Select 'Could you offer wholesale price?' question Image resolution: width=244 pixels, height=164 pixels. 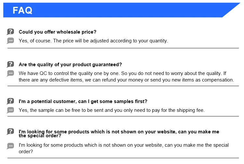click(58, 32)
